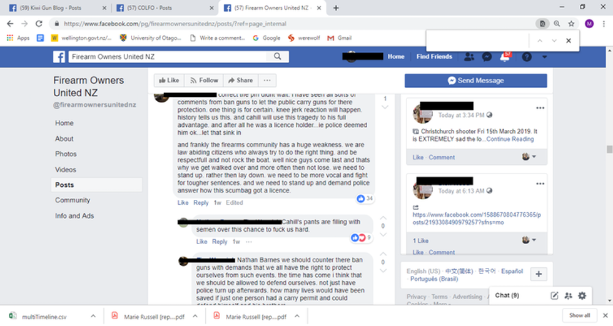Open the multiTimeline.csv download options chevron
This screenshot has width=613, height=326.
[93, 316]
